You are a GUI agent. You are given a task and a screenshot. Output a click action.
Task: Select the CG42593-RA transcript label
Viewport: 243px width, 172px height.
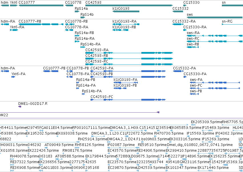97,50
